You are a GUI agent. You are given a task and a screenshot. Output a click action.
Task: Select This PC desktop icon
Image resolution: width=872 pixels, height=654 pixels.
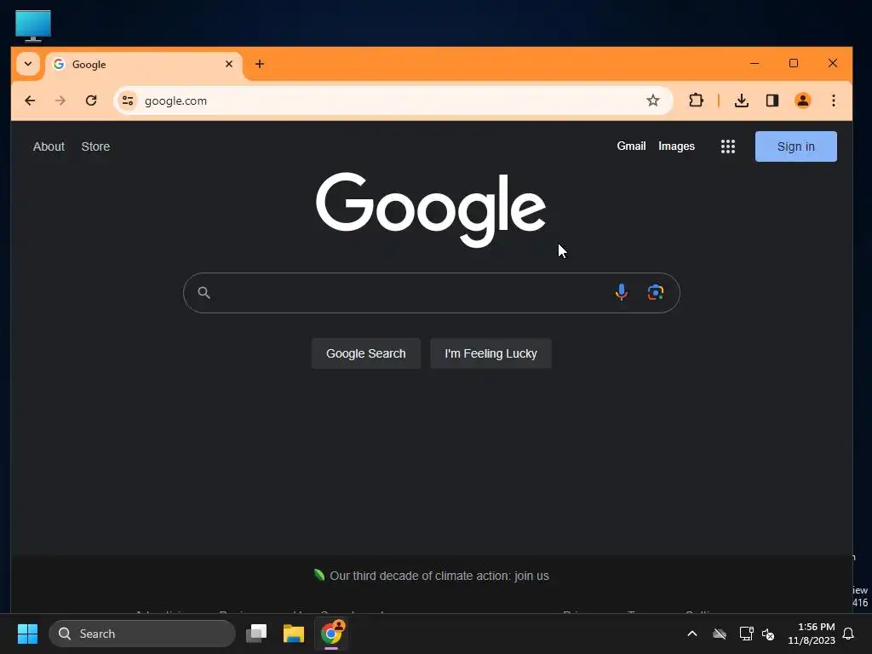coord(33,26)
